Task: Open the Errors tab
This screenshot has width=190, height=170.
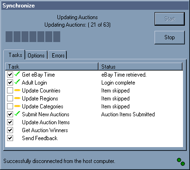Action: (58, 55)
